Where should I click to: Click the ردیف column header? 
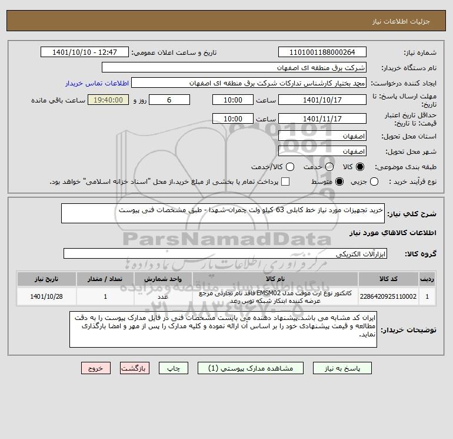coord(427,279)
